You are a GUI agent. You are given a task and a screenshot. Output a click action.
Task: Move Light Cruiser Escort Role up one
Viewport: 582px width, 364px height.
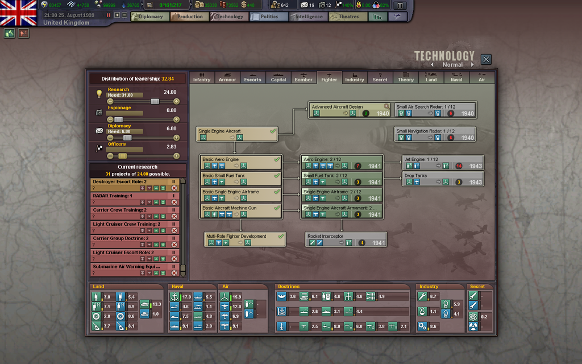[156, 259]
